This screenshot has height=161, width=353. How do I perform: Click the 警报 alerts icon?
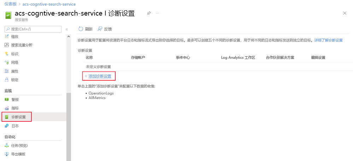pos(7,99)
